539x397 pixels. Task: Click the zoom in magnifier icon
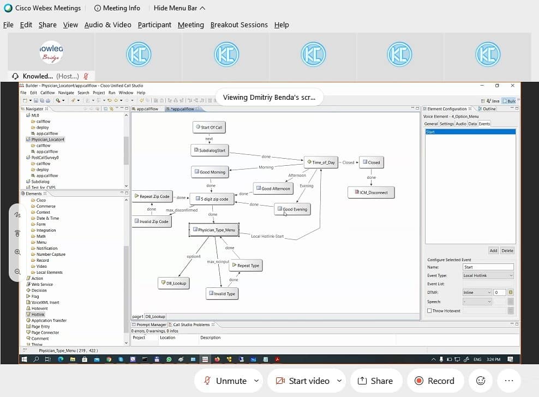coord(17,252)
